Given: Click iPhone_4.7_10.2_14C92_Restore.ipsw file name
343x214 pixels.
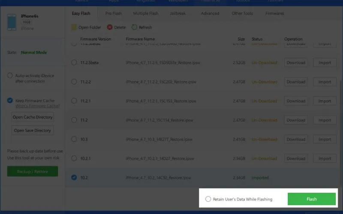Looking at the screenshot, I should [158, 178].
